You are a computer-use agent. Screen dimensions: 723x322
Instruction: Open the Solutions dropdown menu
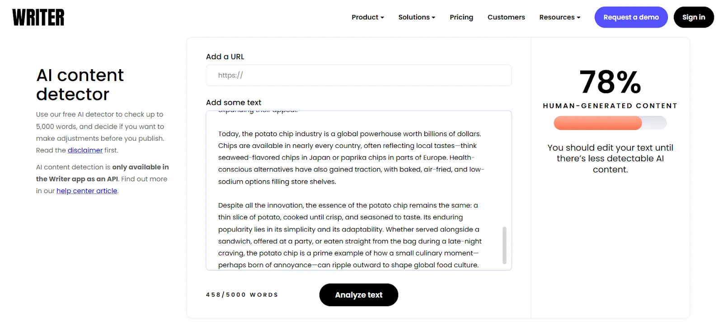tap(417, 17)
